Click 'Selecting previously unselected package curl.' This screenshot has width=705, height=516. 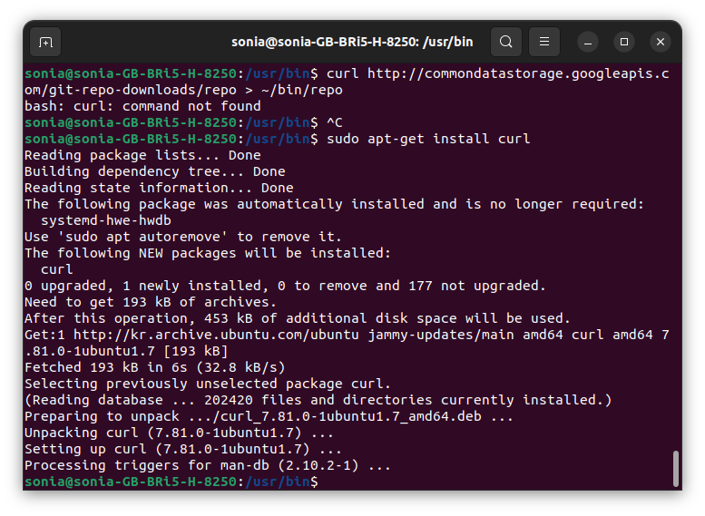point(208,384)
